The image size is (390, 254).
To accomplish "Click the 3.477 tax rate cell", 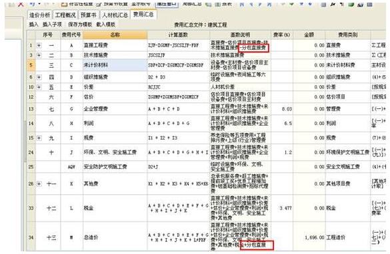I will 282,208.
